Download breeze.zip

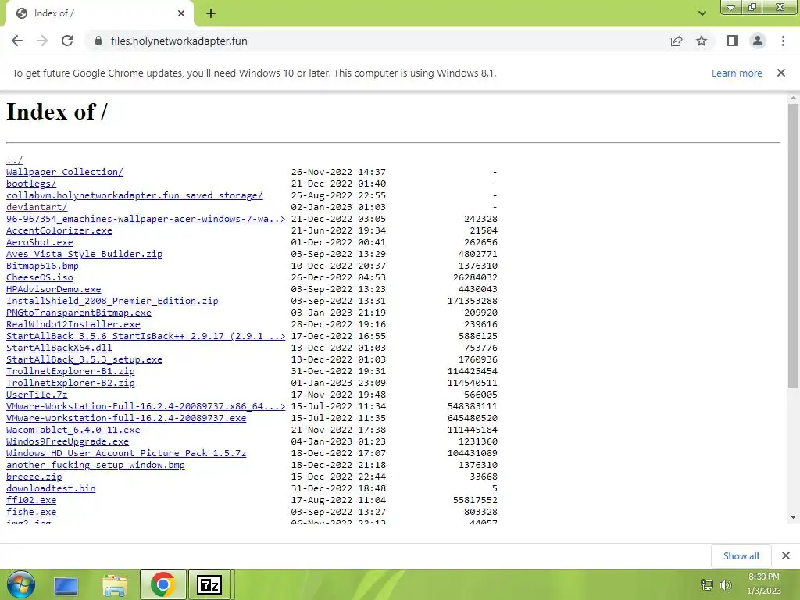[34, 477]
